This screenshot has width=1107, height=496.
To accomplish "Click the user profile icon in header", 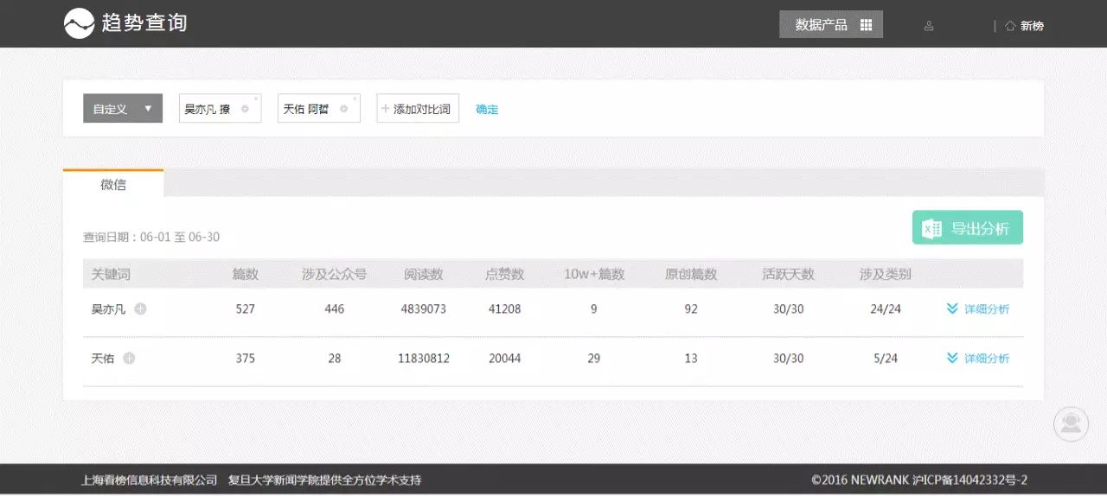I will 929,26.
